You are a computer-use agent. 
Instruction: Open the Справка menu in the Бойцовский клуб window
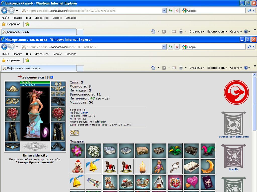71,18
